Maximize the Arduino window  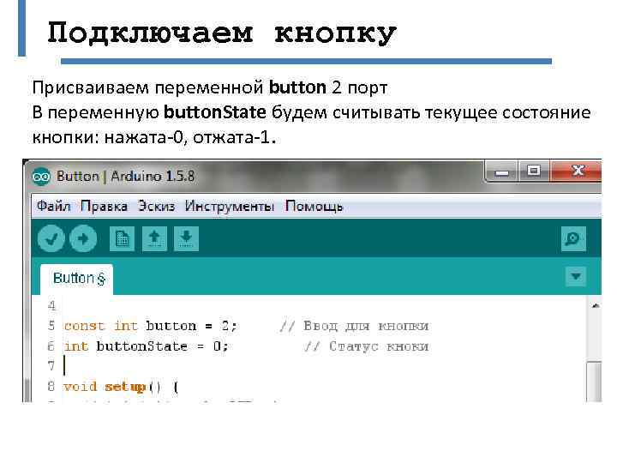[x=534, y=171]
